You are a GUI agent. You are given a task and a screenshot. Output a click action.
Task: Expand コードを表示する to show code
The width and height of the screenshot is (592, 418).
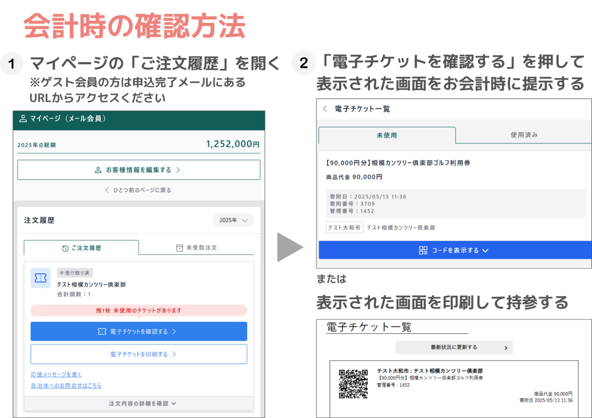[454, 250]
